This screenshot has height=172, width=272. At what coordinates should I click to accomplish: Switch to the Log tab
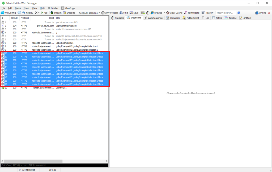(x=205, y=18)
